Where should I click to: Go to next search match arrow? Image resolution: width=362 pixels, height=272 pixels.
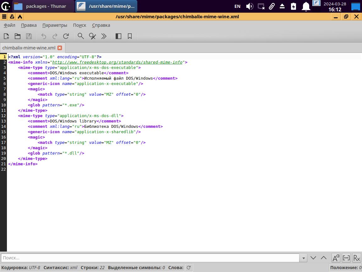pyautogui.click(x=313, y=258)
